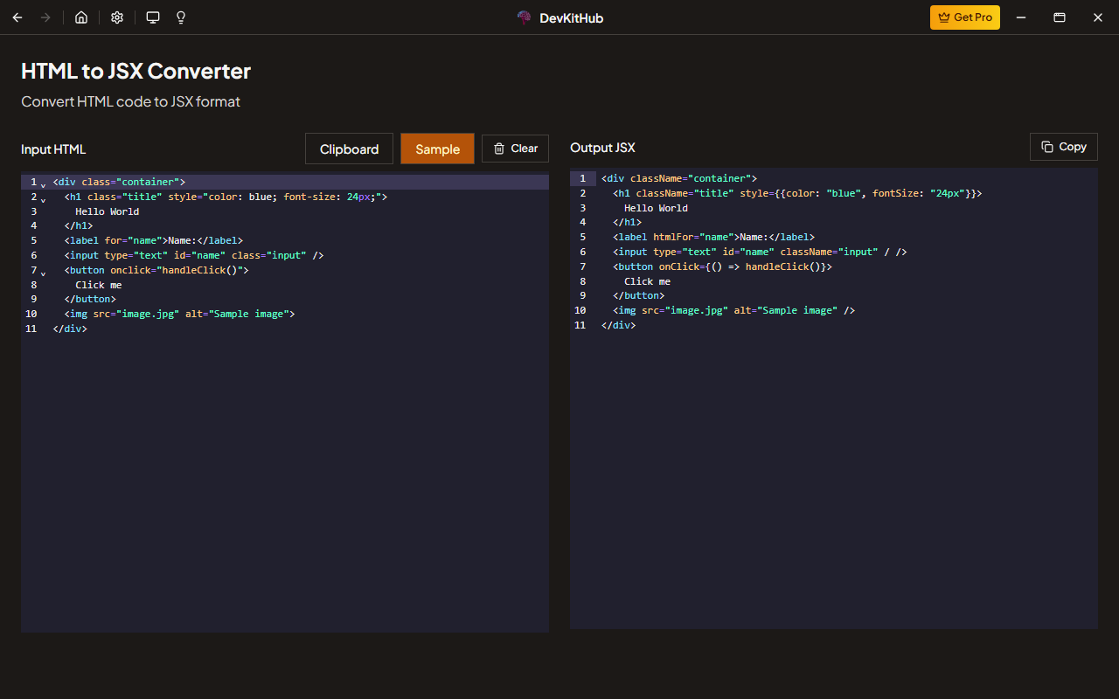Click the closing </div> in the output editor
This screenshot has height=699, width=1119.
point(619,325)
